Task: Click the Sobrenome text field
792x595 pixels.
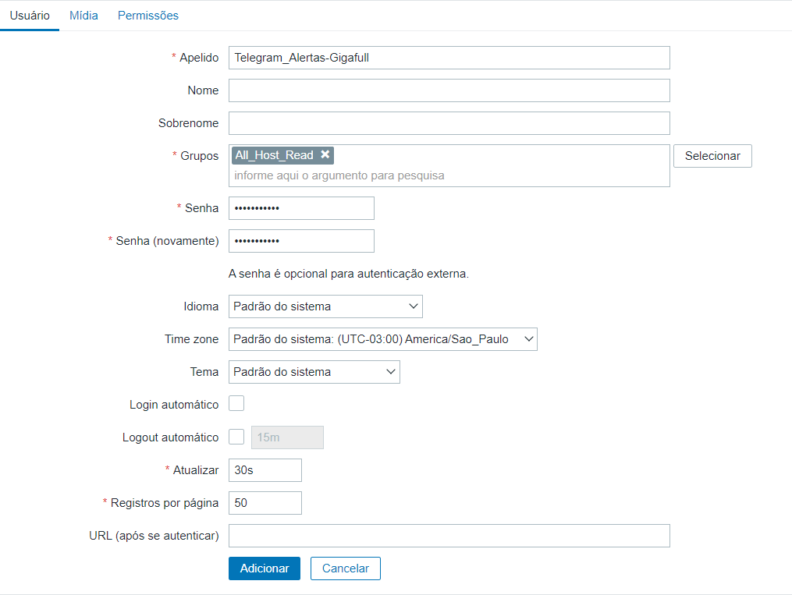Action: point(449,123)
